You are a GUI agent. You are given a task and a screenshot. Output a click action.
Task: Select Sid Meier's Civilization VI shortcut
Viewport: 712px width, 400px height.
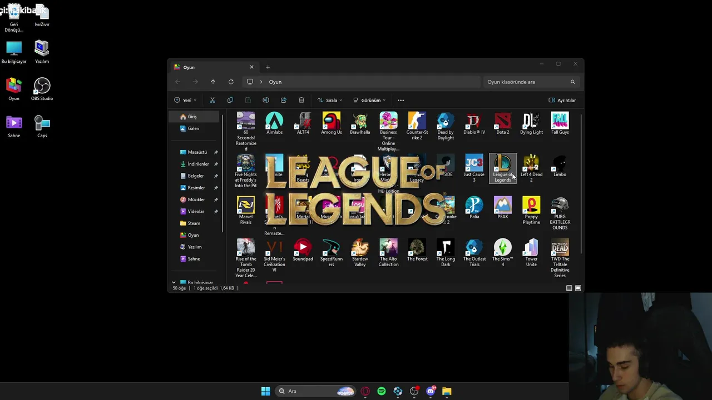pyautogui.click(x=274, y=256)
